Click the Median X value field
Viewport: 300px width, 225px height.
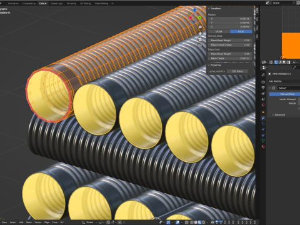(230, 19)
